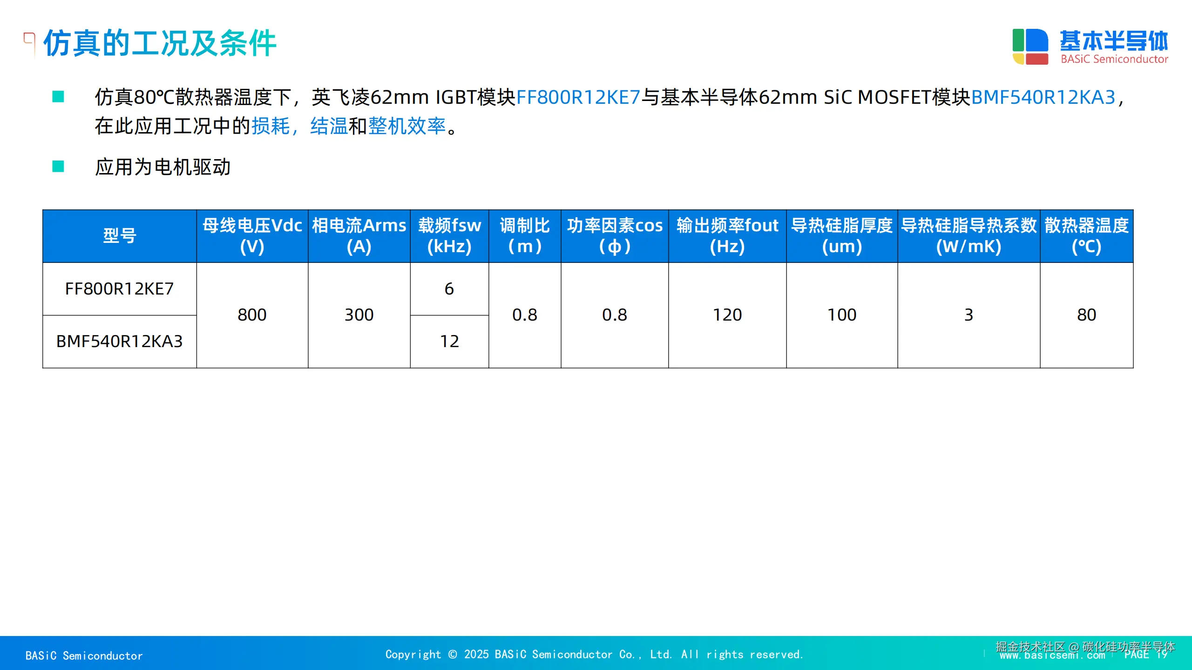
Task: Click the PAGE 19 number in footer
Action: click(x=1145, y=655)
